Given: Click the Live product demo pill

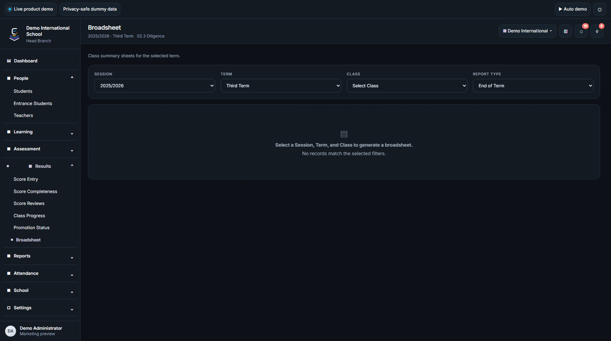Looking at the screenshot, I should click(x=31, y=9).
